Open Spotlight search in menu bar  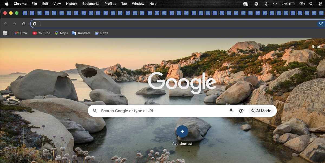click(311, 4)
